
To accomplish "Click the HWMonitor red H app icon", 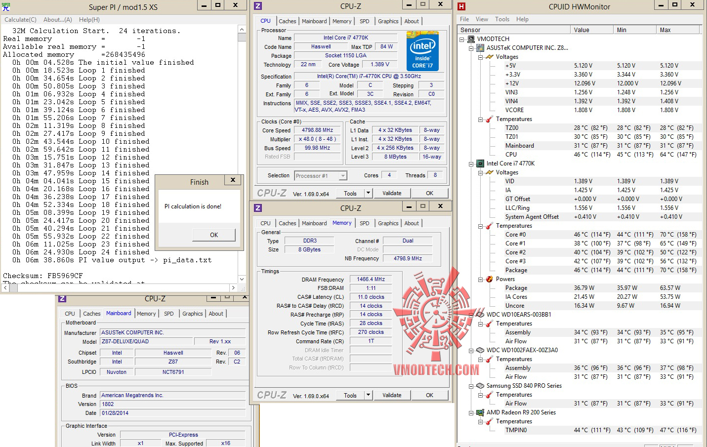I will point(461,6).
